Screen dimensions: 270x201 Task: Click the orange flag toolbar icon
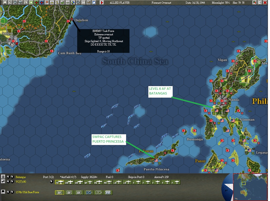(x=47, y=3)
